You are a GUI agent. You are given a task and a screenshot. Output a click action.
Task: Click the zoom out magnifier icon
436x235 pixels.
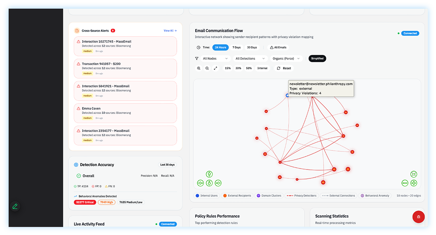(x=207, y=68)
